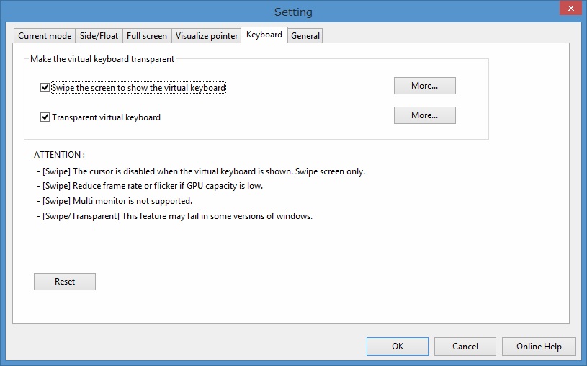Cancel the Setting dialog
The width and height of the screenshot is (587, 366).
[465, 347]
